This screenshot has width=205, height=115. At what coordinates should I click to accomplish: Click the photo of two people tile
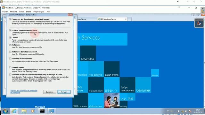(112, 100)
